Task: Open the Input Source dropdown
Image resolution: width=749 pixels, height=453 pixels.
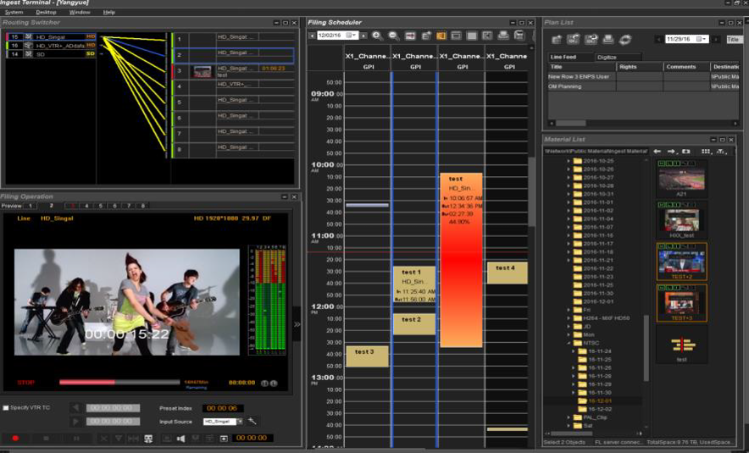Action: (x=240, y=421)
